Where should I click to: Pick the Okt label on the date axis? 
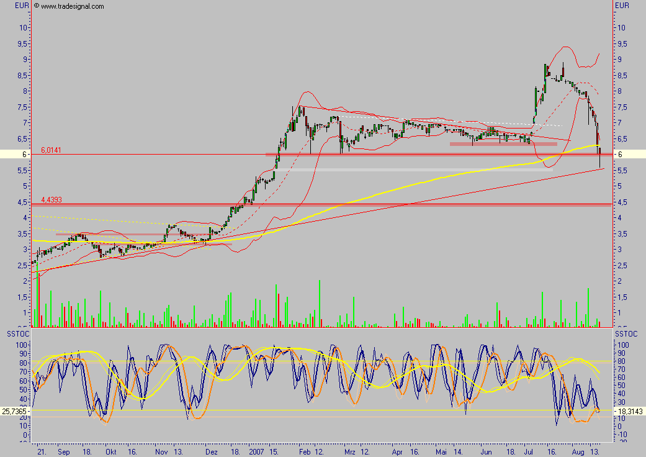click(110, 453)
